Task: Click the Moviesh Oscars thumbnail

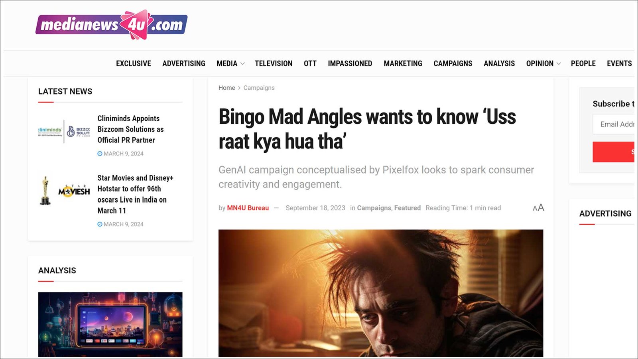Action: tap(64, 191)
